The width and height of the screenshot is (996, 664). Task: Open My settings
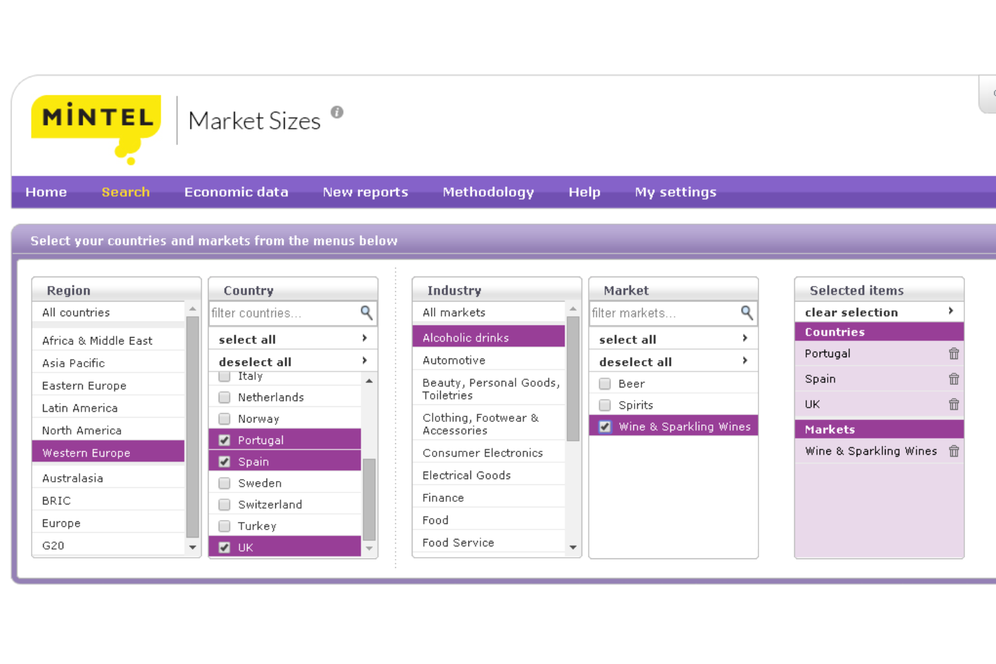point(676,192)
